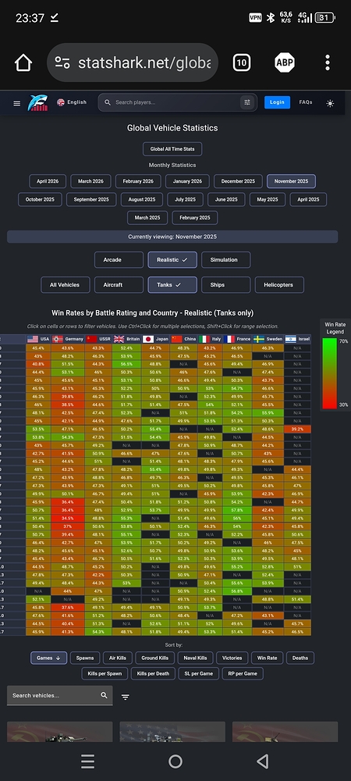
Task: Select the Arcade game mode
Action: [x=119, y=259]
